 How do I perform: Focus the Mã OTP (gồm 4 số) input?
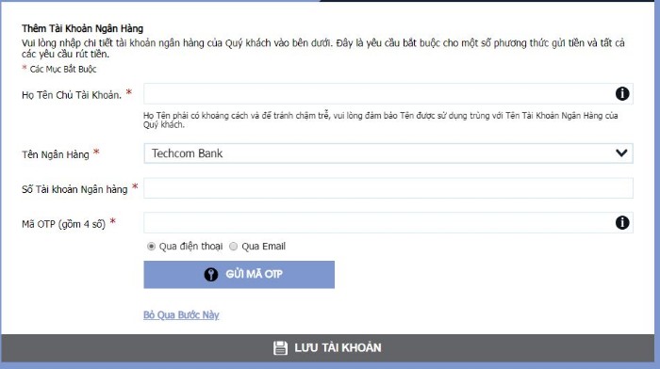pos(388,222)
